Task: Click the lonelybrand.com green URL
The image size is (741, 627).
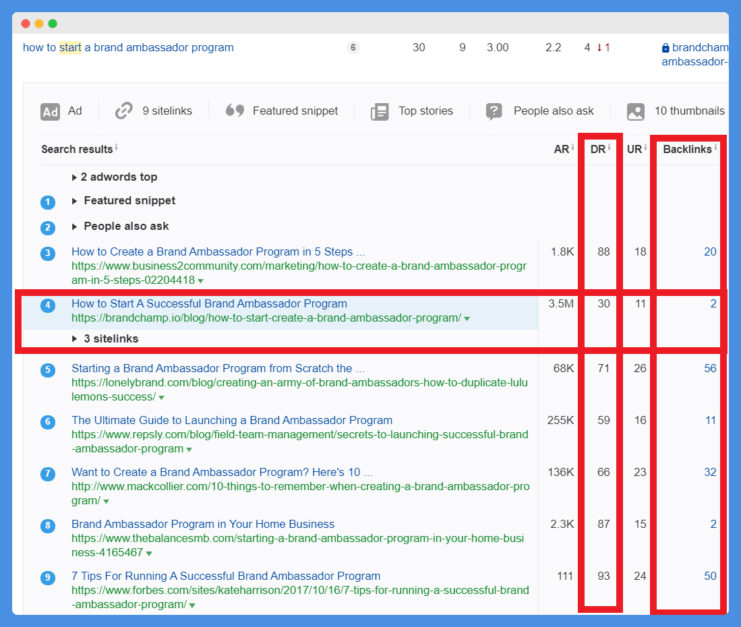Action: pos(299,390)
